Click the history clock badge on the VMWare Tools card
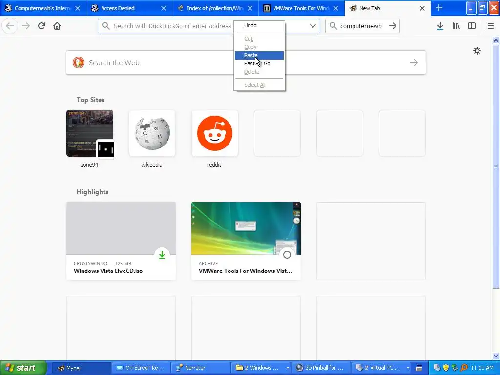This screenshot has width=500, height=375. 287,255
